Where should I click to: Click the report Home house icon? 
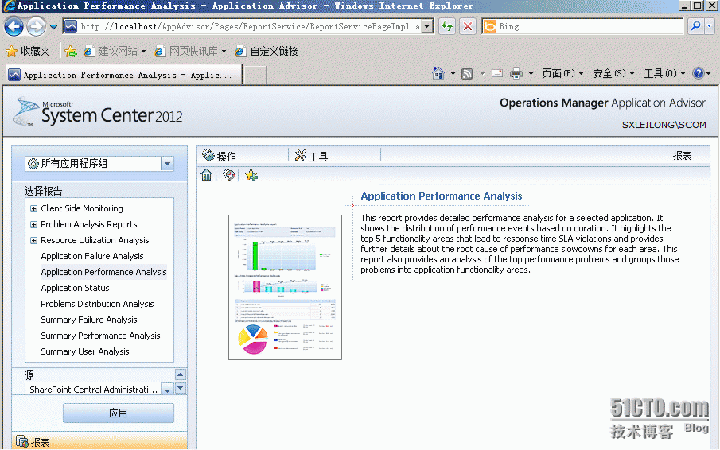pyautogui.click(x=207, y=175)
